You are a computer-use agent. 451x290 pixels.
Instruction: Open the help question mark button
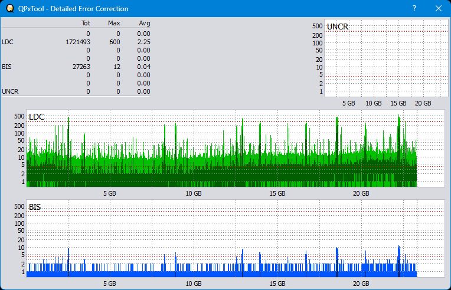414,8
